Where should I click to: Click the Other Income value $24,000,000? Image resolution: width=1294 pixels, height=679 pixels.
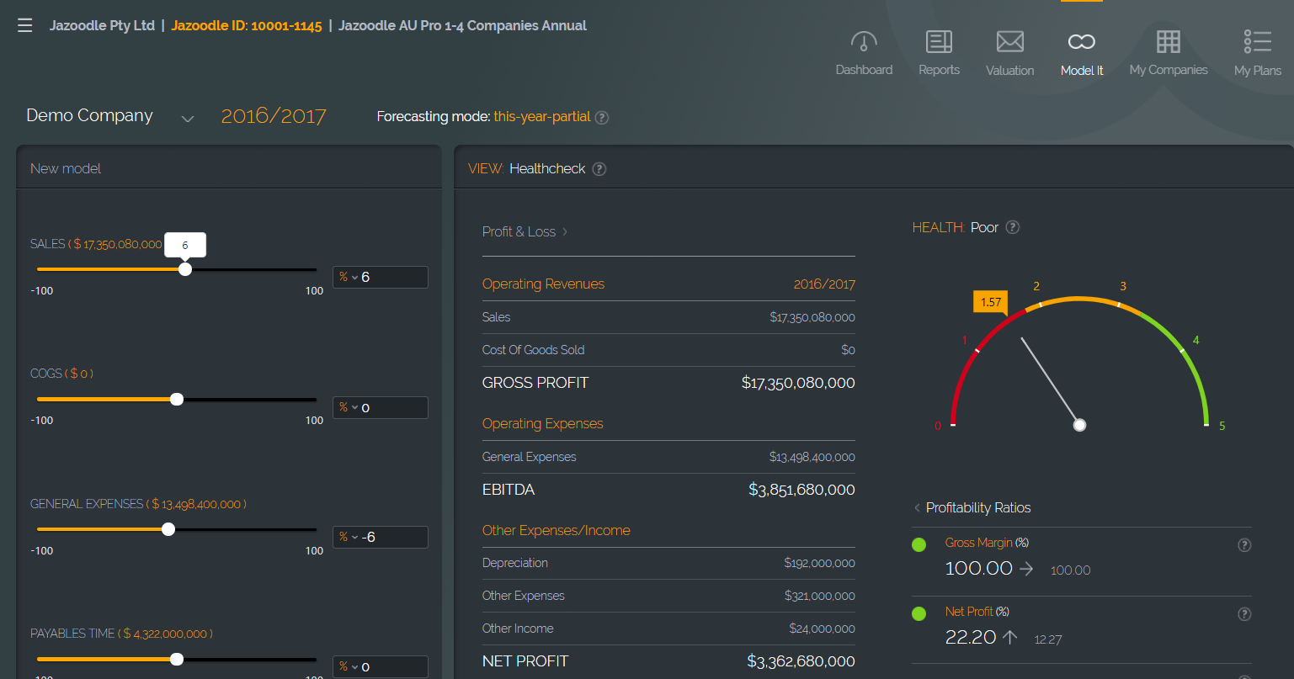click(822, 629)
